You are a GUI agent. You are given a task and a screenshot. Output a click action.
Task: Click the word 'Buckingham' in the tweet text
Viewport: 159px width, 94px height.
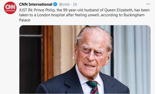pyautogui.click(x=134, y=15)
